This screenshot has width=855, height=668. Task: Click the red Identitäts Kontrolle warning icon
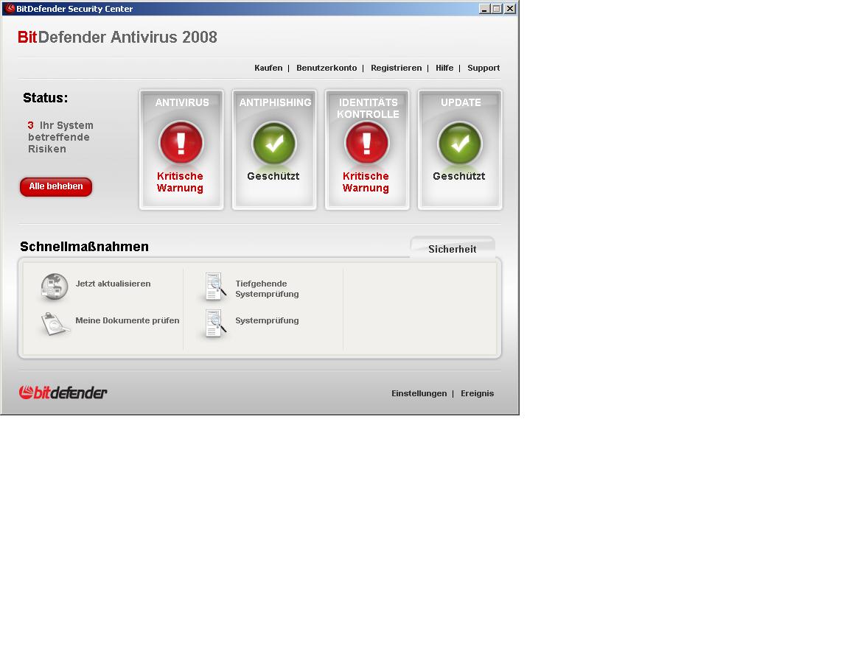coord(367,143)
